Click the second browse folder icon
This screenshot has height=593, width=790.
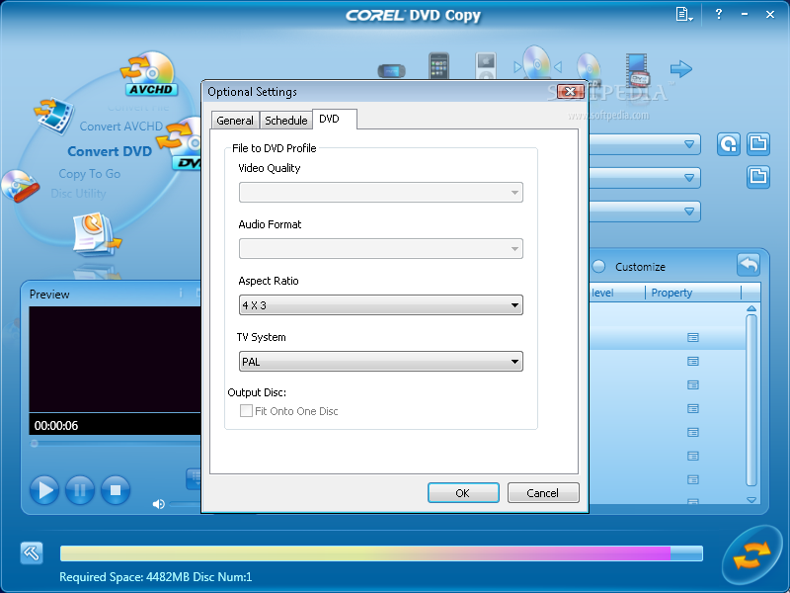[758, 177]
